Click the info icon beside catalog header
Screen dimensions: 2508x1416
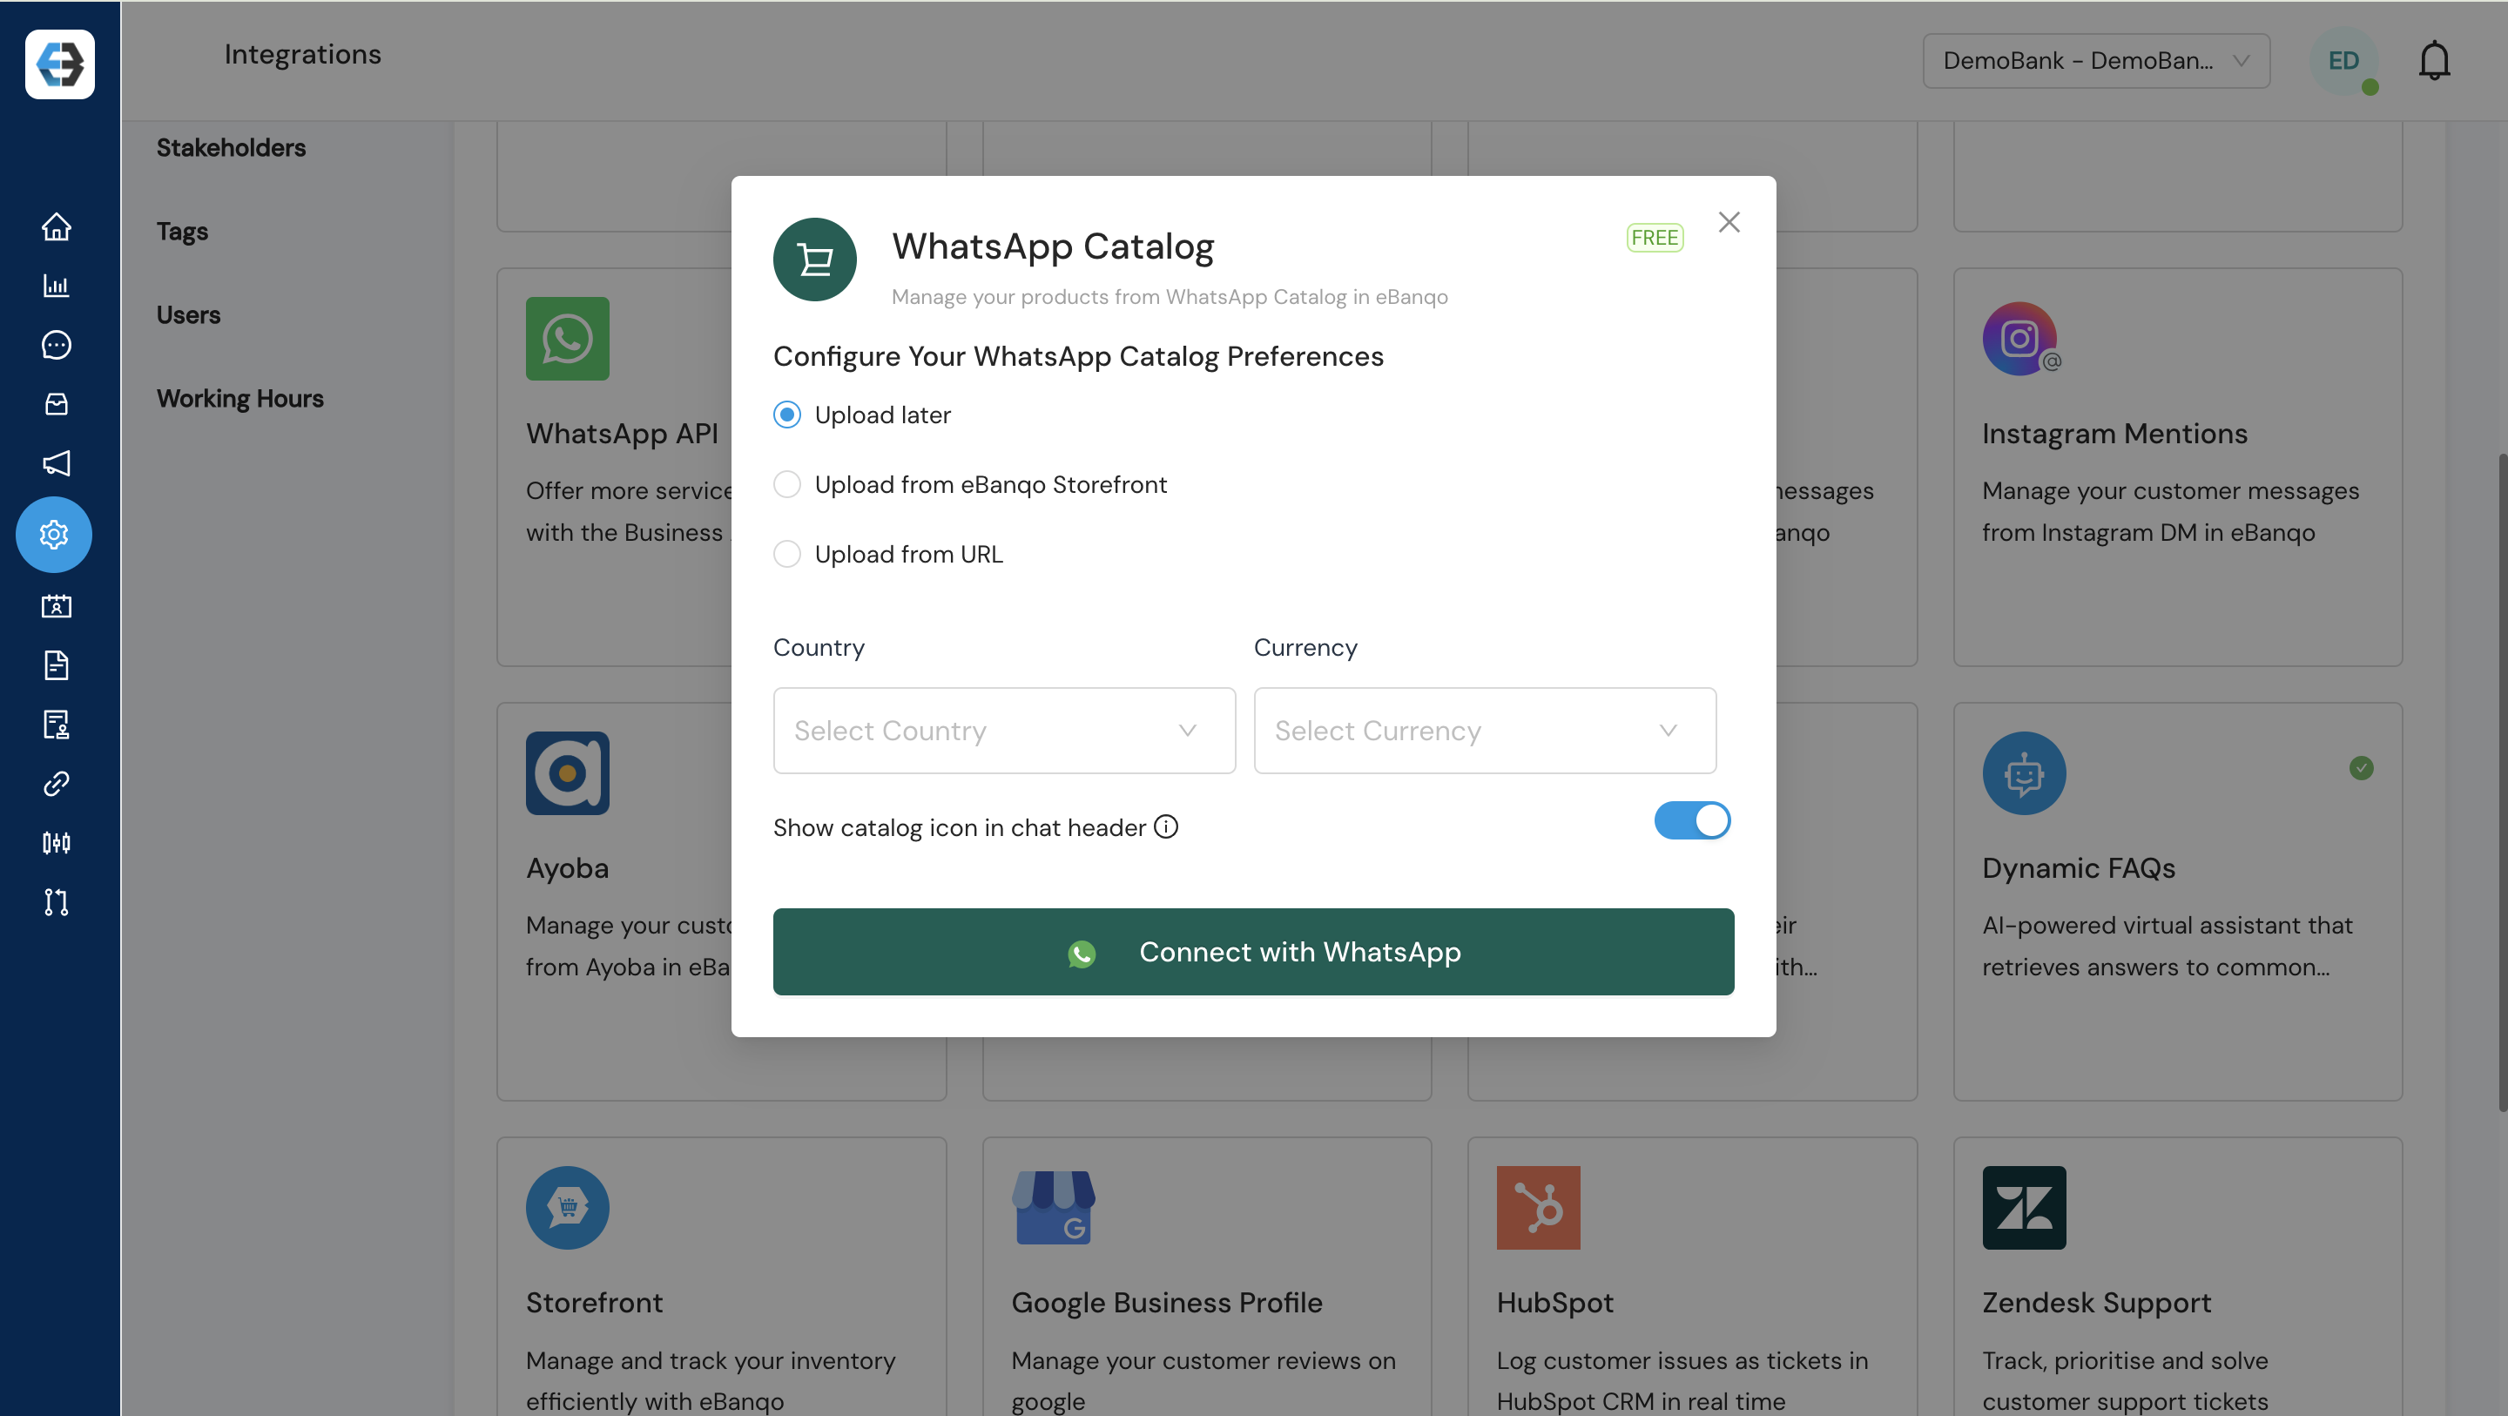(1165, 826)
